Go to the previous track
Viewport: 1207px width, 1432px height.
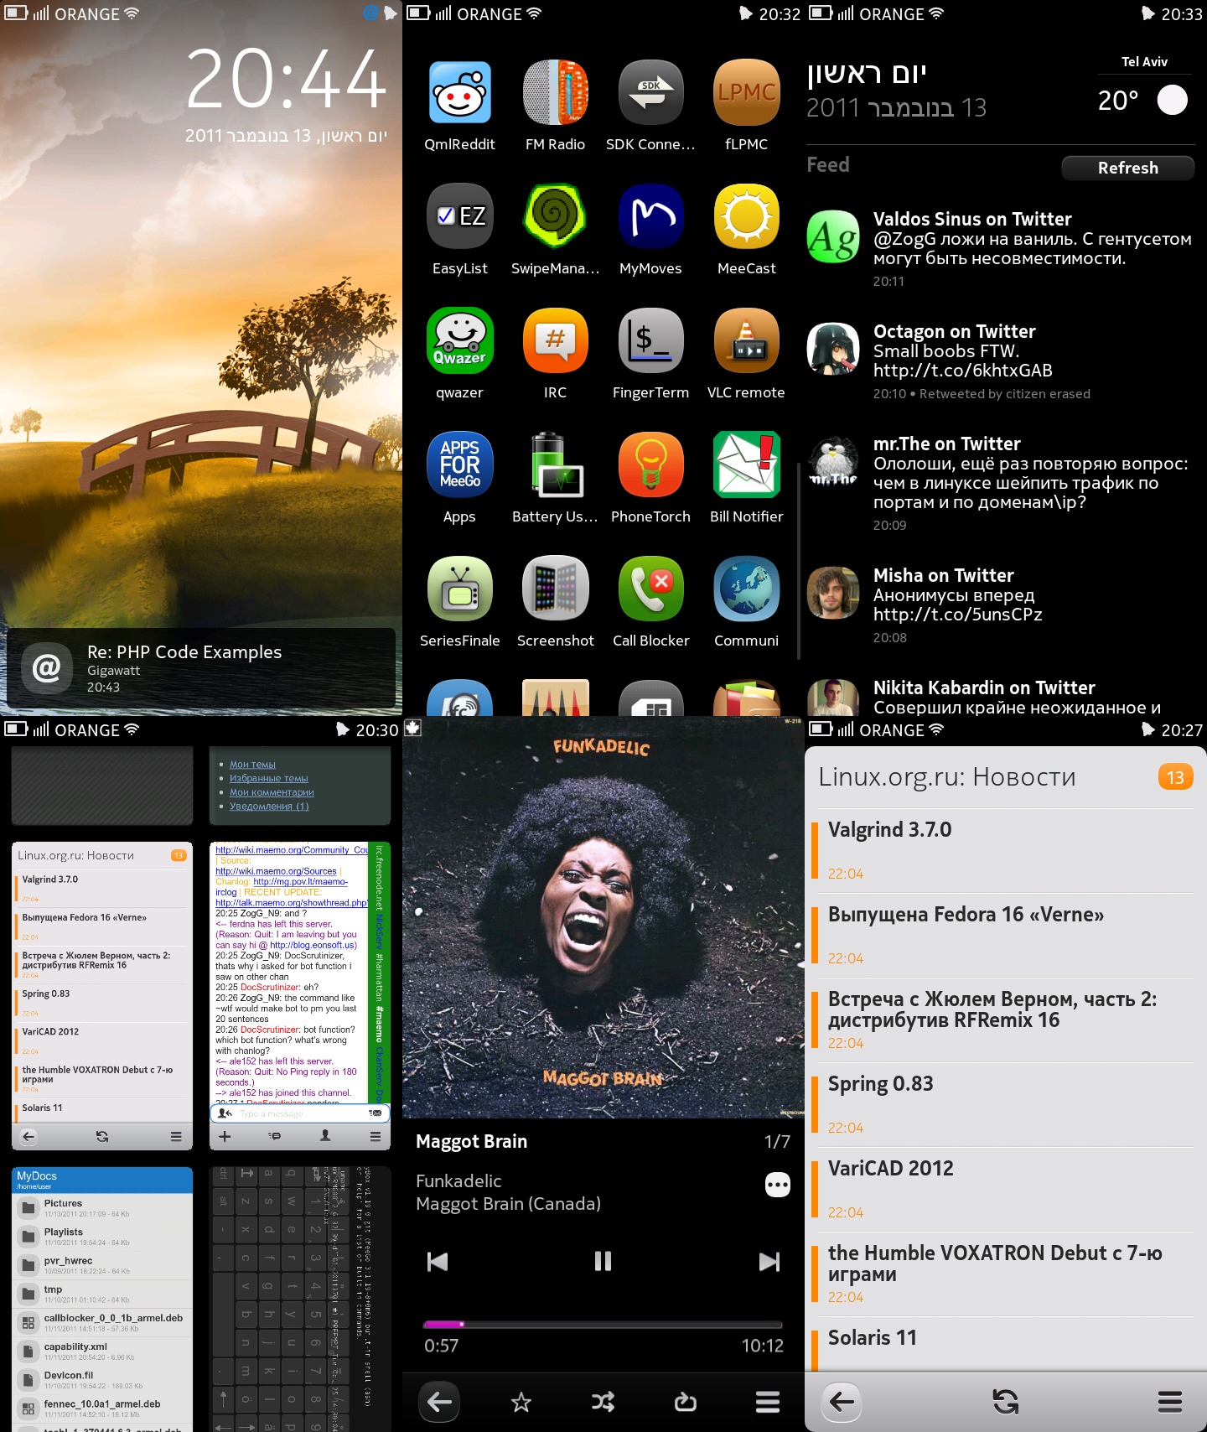(x=438, y=1261)
